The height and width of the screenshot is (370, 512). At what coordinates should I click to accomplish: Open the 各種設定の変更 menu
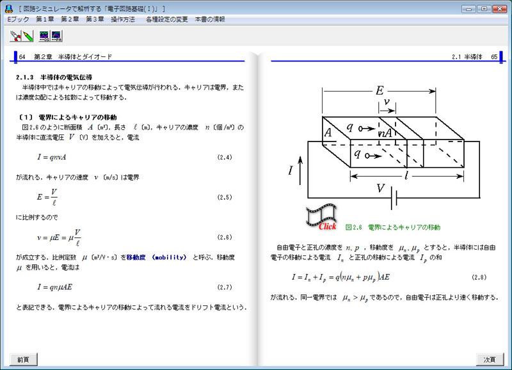click(167, 19)
